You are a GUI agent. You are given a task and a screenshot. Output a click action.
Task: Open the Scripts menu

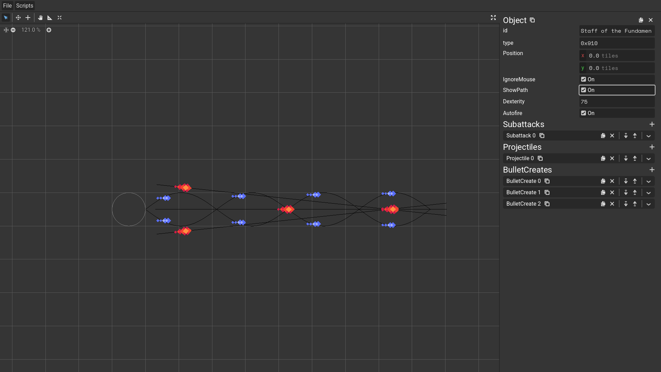coord(25,6)
